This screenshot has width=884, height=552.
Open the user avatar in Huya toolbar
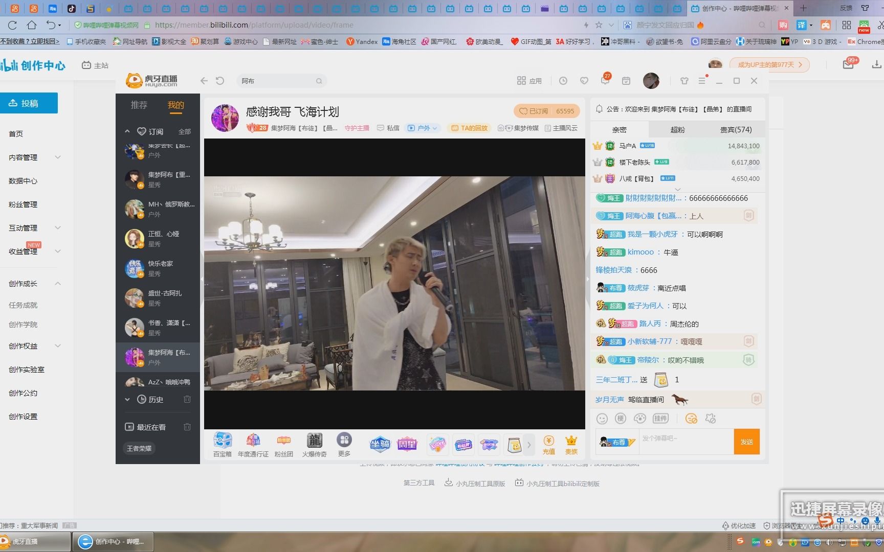(651, 81)
